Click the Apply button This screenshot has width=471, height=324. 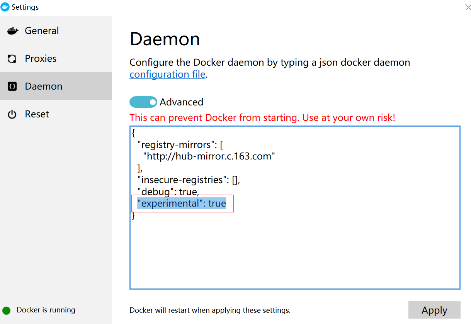[434, 310]
